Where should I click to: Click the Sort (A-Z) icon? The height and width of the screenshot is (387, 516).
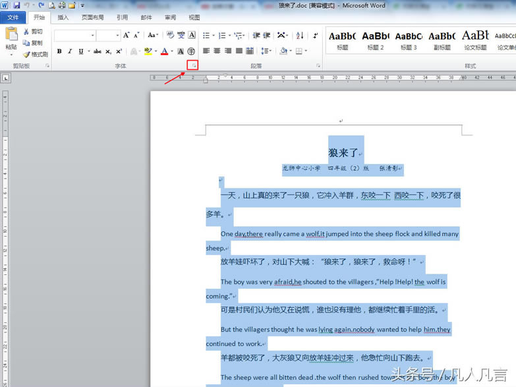coord(300,35)
